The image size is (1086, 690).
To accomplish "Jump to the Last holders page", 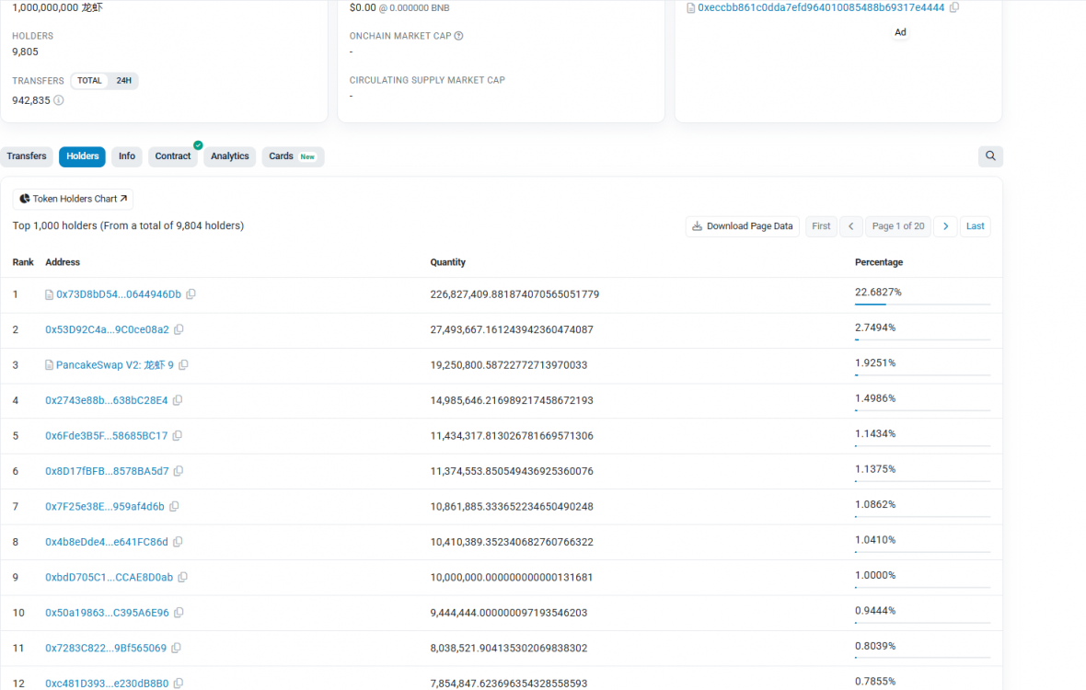I will 975,226.
